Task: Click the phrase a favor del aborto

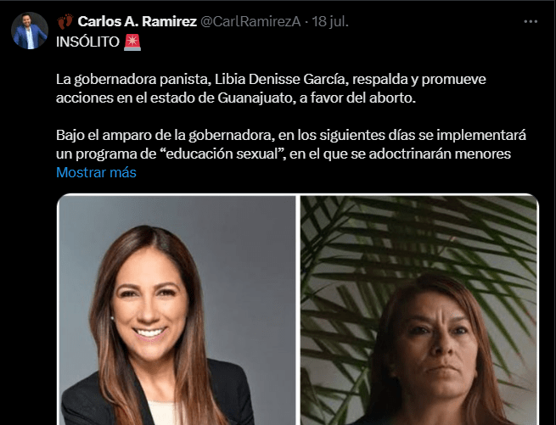Action: (357, 98)
